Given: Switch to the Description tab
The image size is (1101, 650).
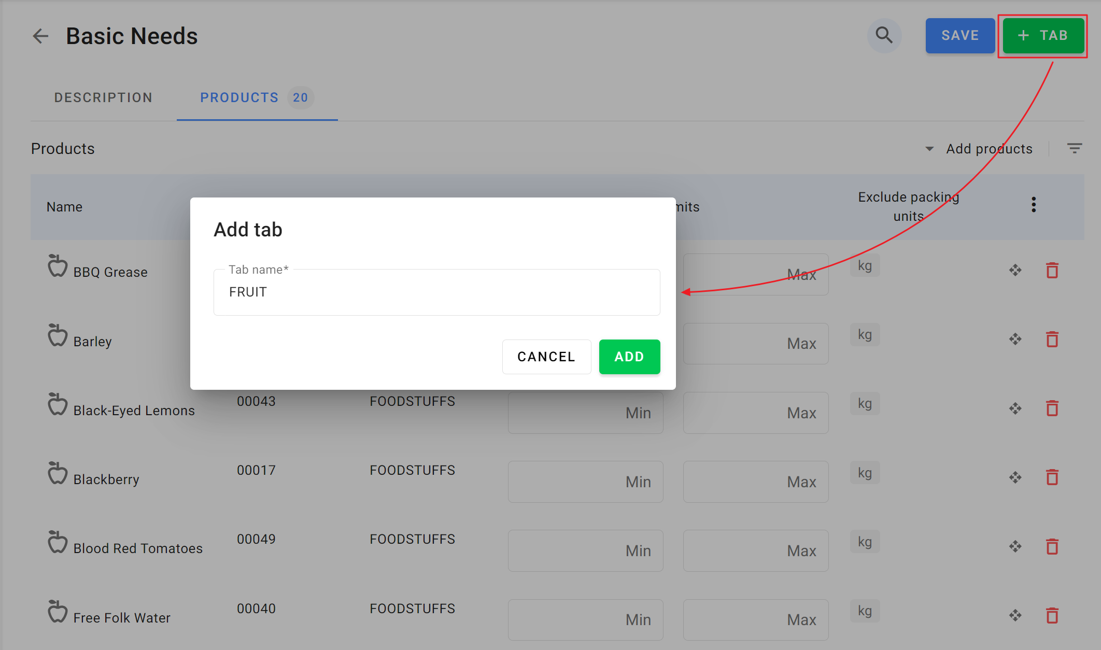Looking at the screenshot, I should (103, 97).
